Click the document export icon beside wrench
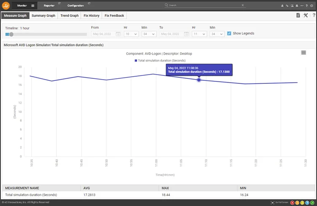This screenshot has width=317, height=206. [x=298, y=15]
